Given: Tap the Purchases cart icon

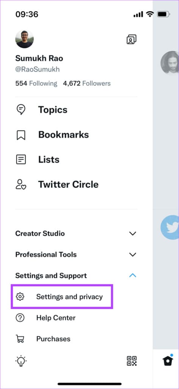Looking at the screenshot, I should [x=20, y=339].
